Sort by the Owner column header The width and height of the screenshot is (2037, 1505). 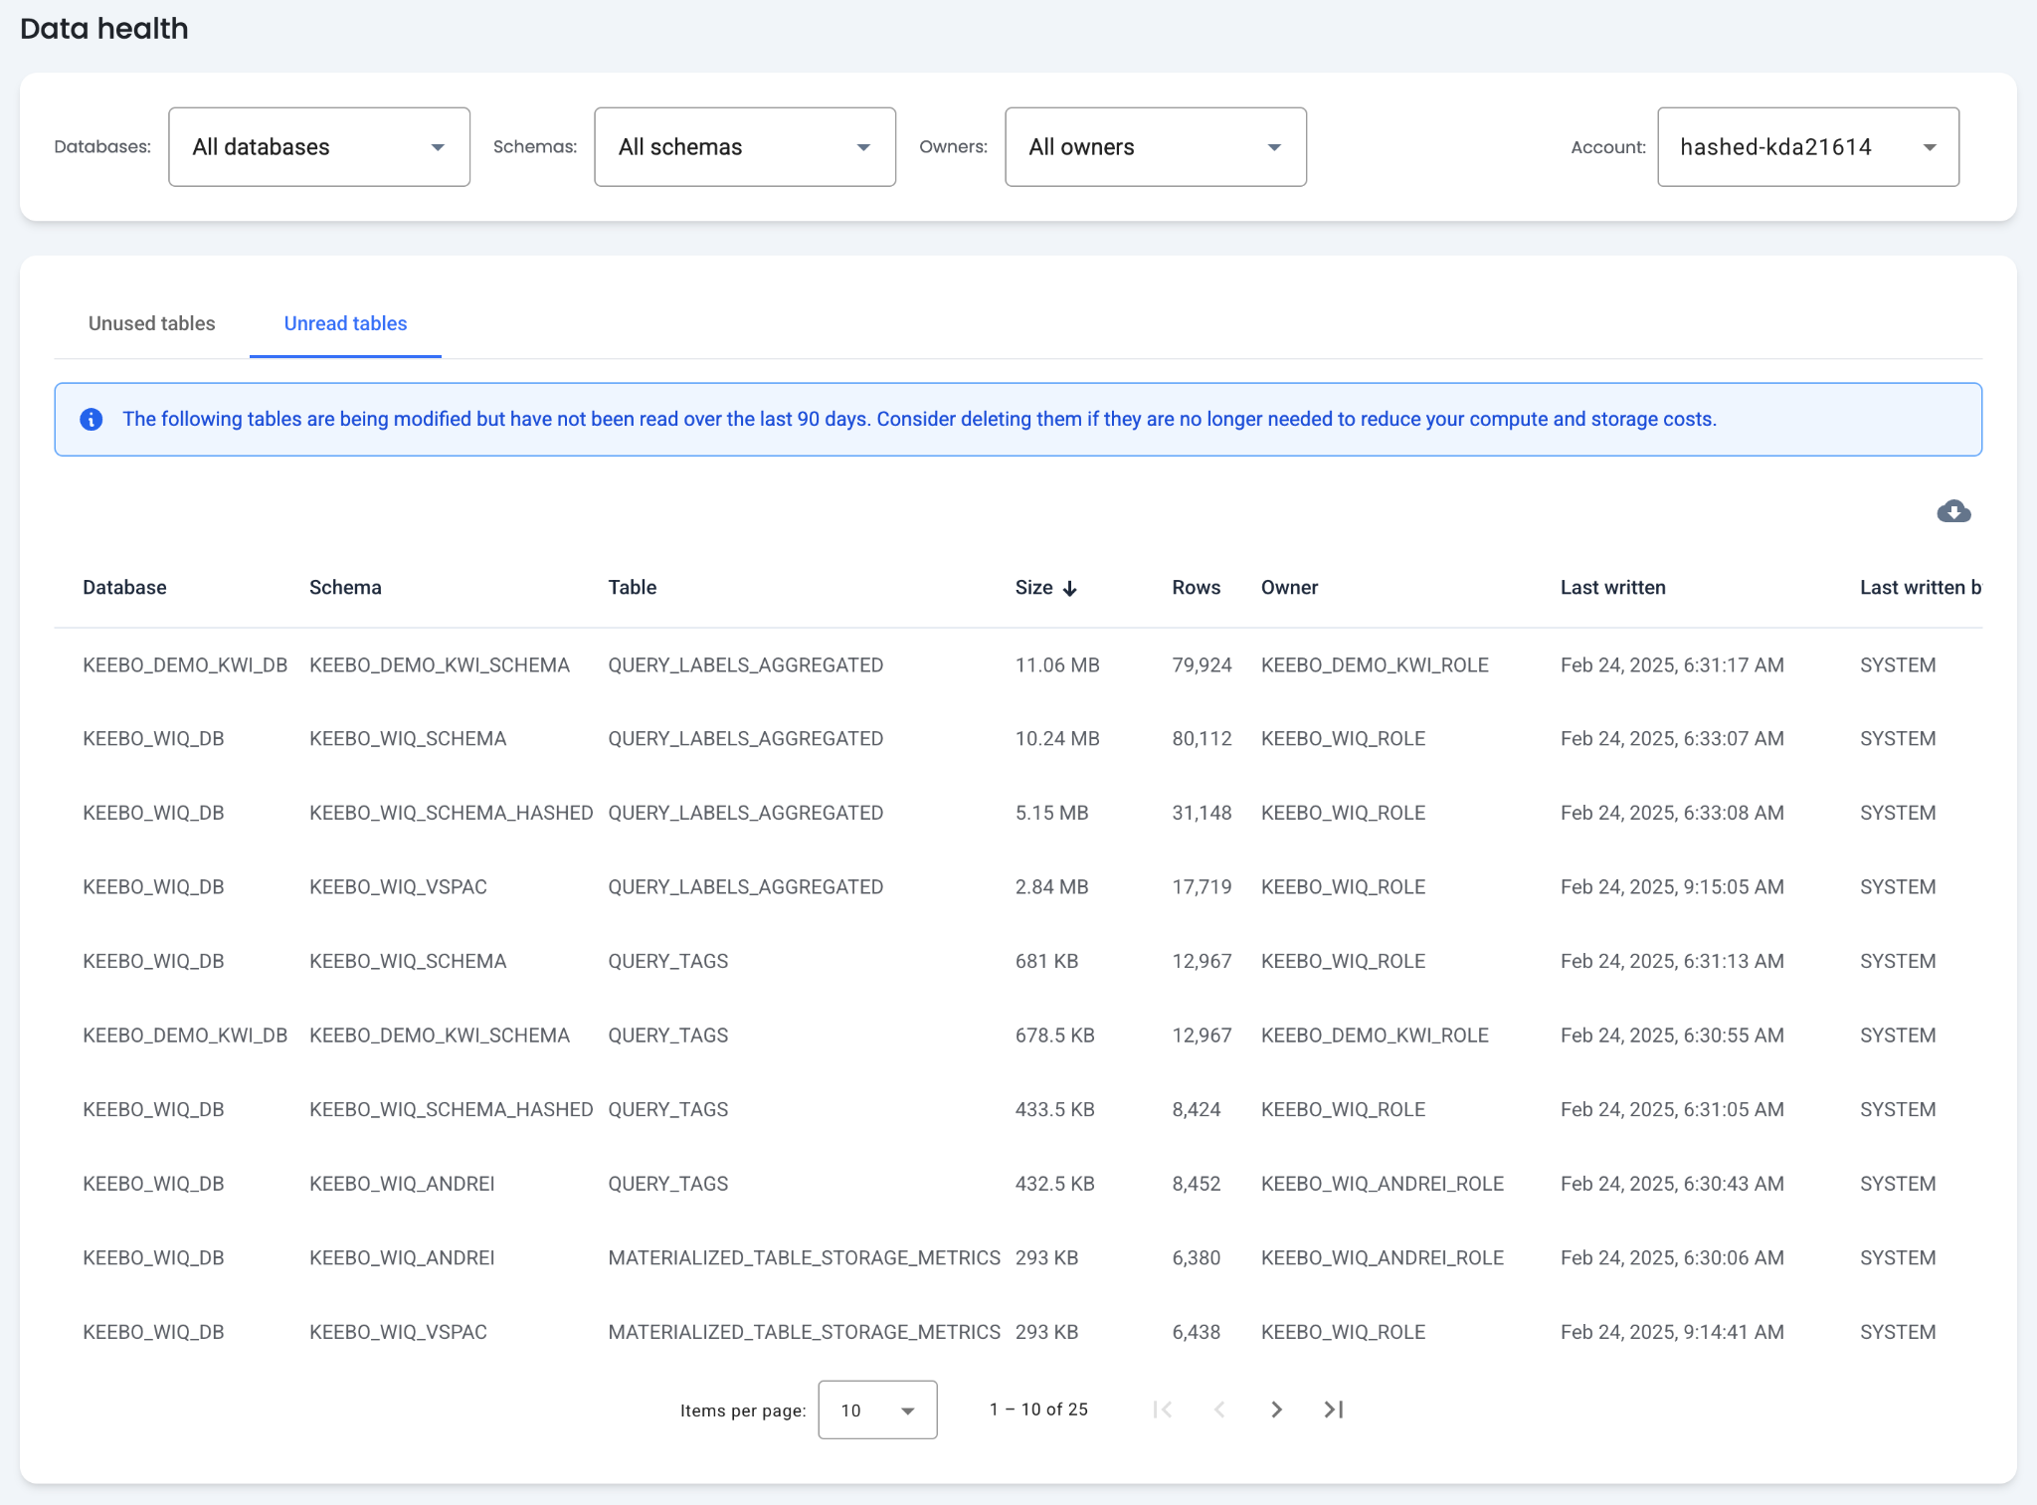1289,587
